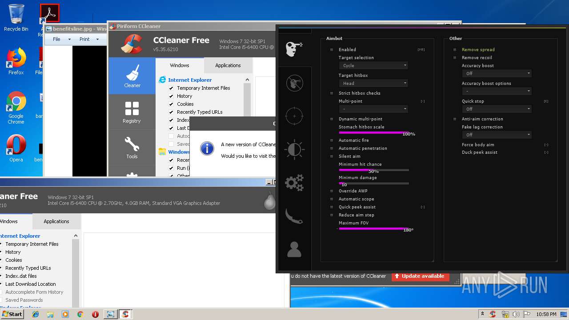Uncheck Cookies in upper CCleaner window

click(171, 104)
